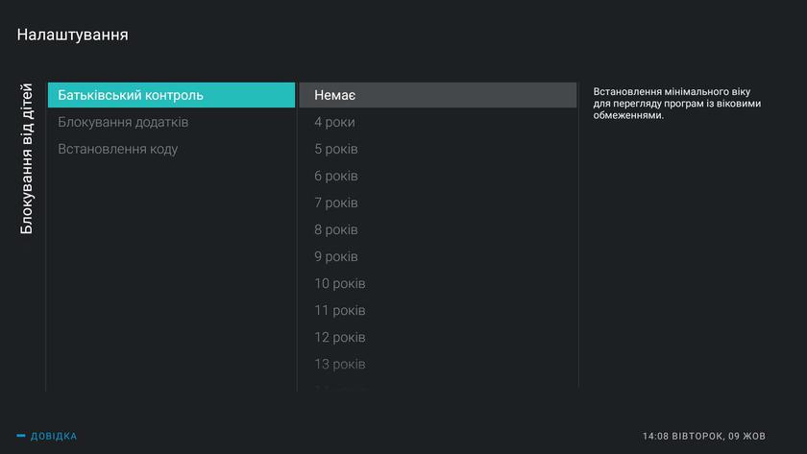Image resolution: width=807 pixels, height=454 pixels.
Task: Click the minimum age description text
Action: 677,104
